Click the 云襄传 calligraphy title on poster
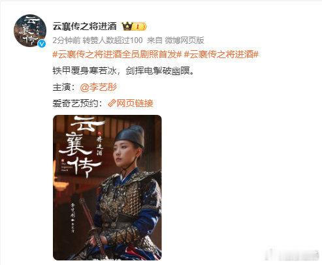The image size is (322, 265). 82,146
